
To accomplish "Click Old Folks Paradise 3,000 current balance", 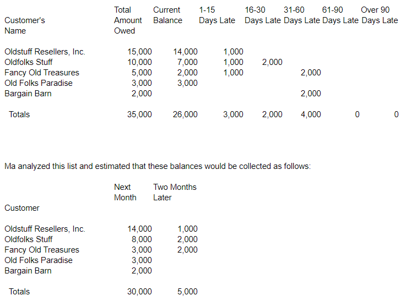I will click(187, 83).
